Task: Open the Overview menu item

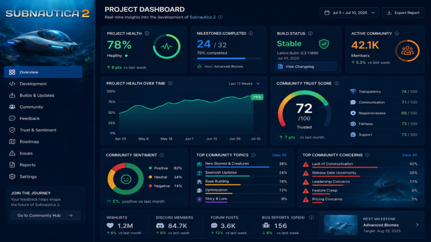Action: (x=43, y=72)
